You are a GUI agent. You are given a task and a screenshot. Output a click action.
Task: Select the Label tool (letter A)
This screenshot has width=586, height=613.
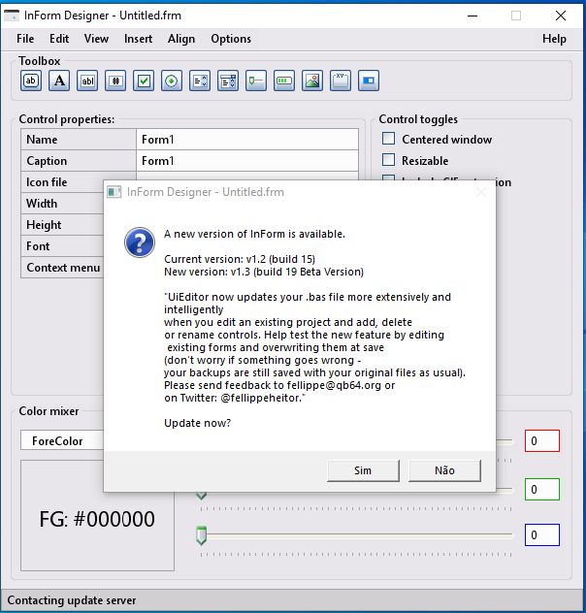pyautogui.click(x=59, y=81)
